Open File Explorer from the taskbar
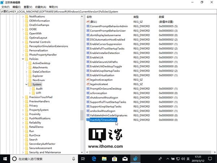This screenshot has height=163, width=217. click(x=104, y=159)
